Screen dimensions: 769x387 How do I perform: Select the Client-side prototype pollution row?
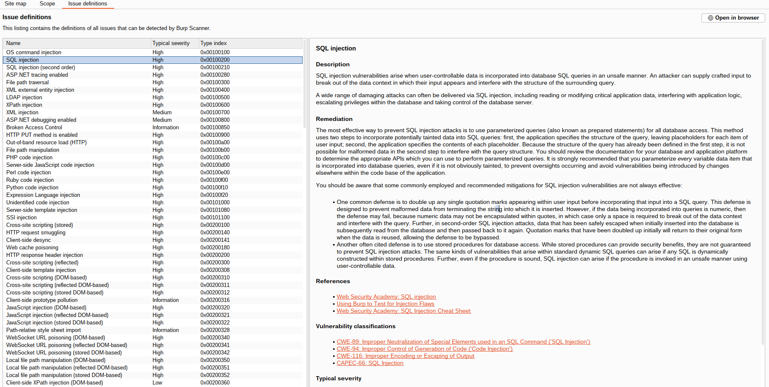pyautogui.click(x=153, y=300)
